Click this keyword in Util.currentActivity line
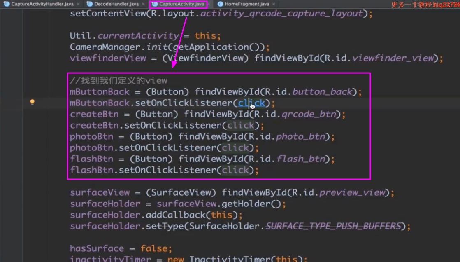Viewport: 460px width, 262px height. (205, 36)
